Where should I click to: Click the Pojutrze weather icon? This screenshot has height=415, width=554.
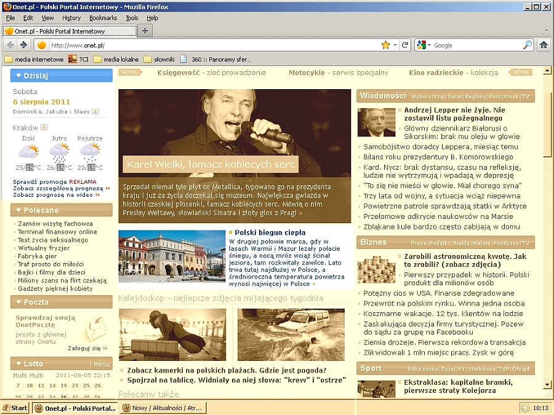90,152
